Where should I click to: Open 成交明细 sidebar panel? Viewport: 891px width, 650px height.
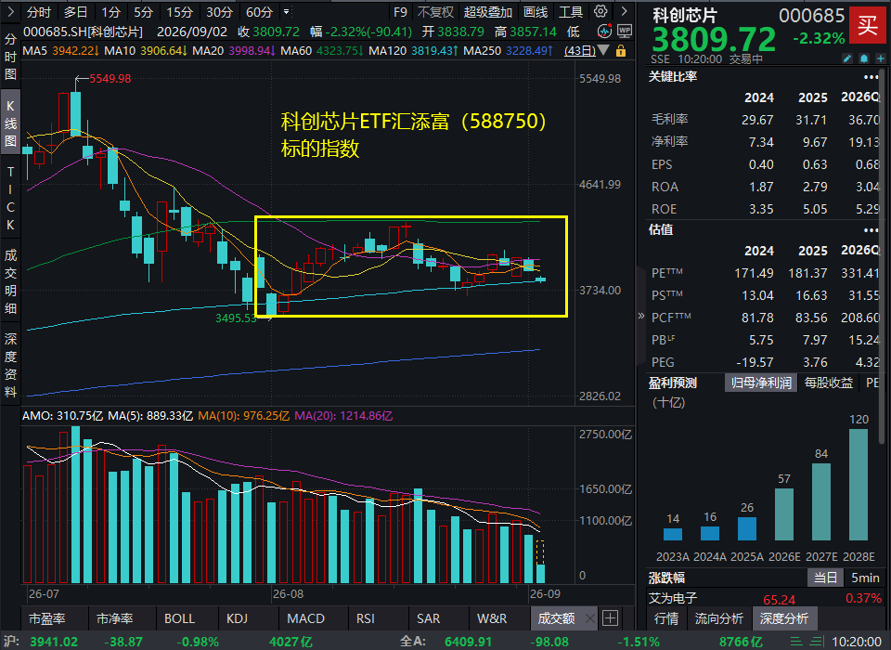tap(10, 281)
